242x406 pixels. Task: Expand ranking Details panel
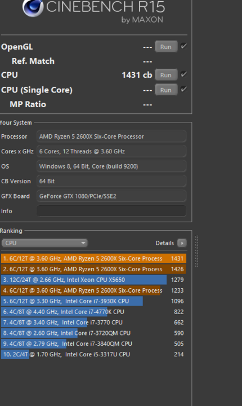point(171,243)
